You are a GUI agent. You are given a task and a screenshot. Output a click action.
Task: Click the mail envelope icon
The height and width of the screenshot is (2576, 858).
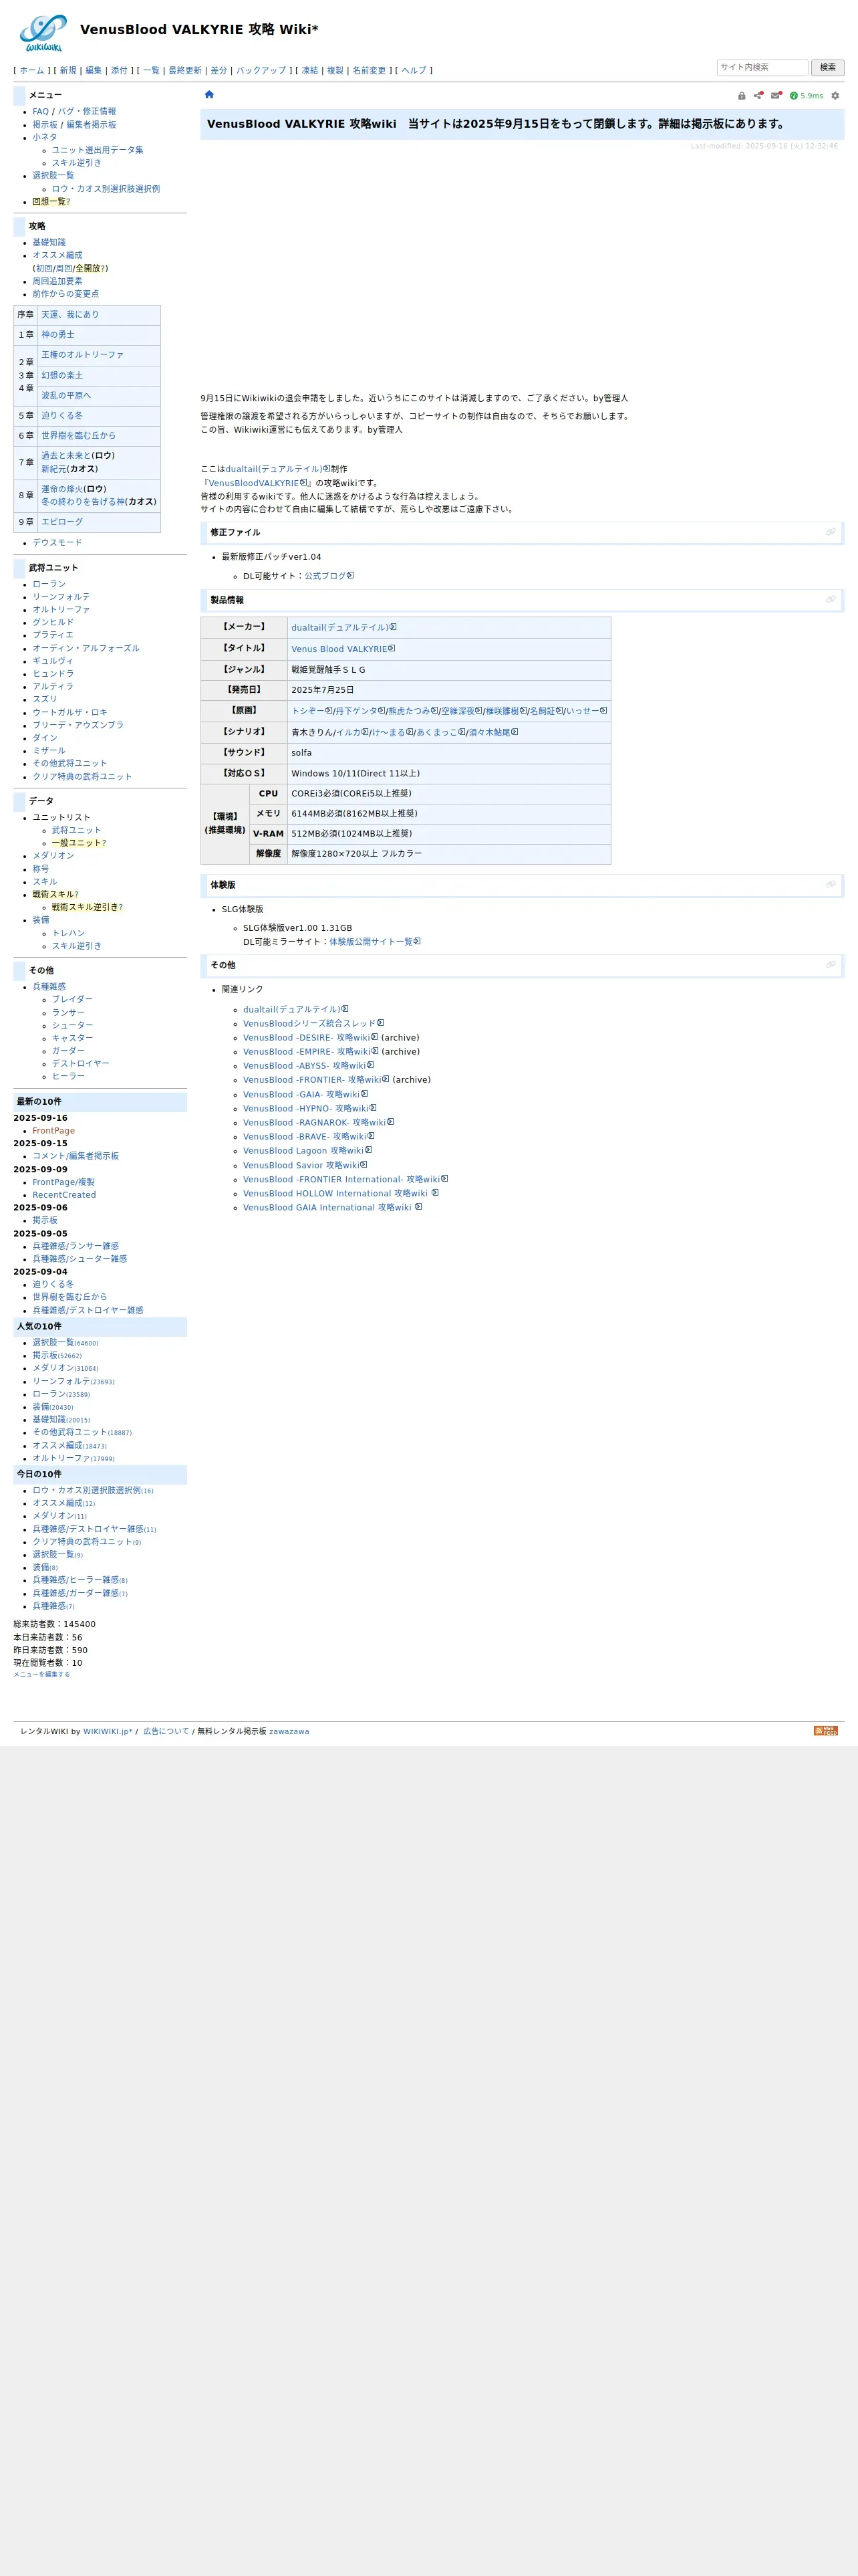coord(776,96)
